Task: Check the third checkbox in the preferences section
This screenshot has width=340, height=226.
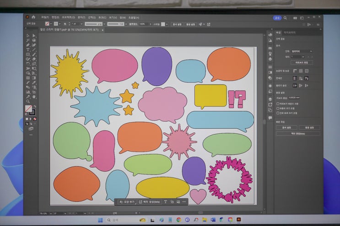Action: [x=278, y=113]
